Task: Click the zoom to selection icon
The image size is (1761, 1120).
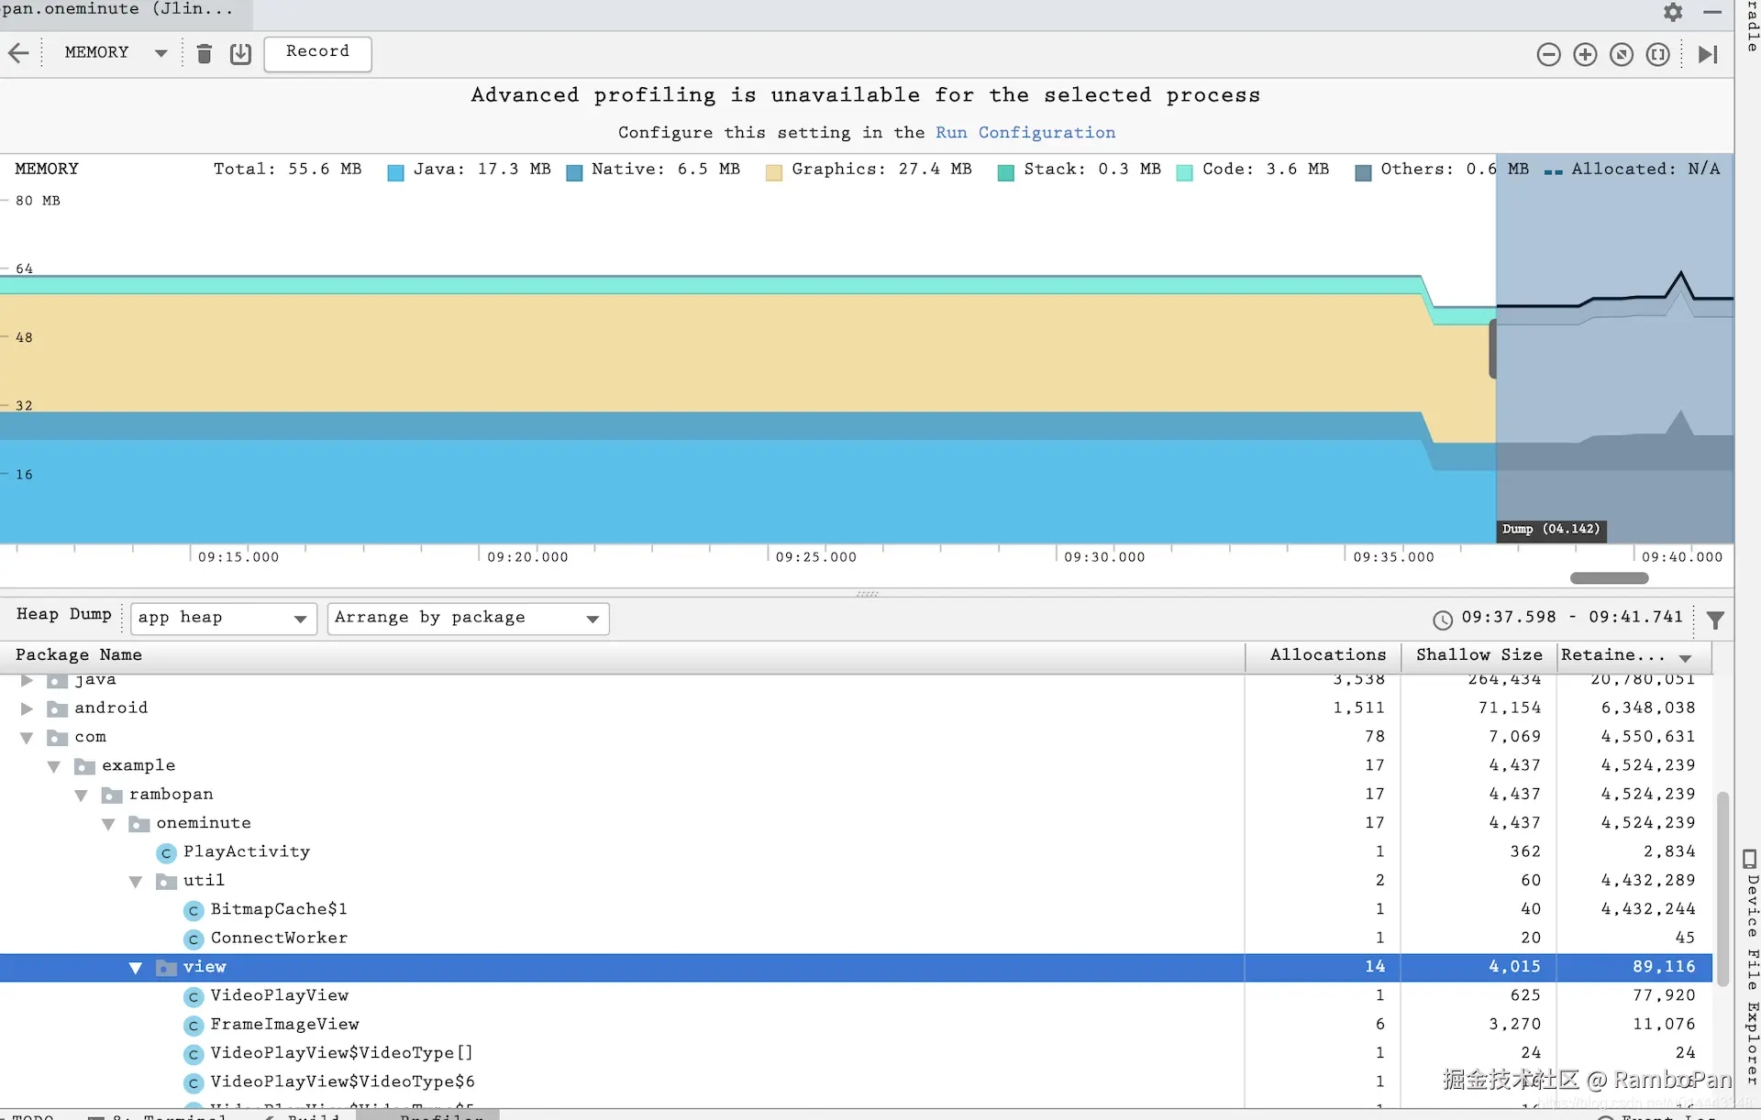Action: click(x=1657, y=55)
